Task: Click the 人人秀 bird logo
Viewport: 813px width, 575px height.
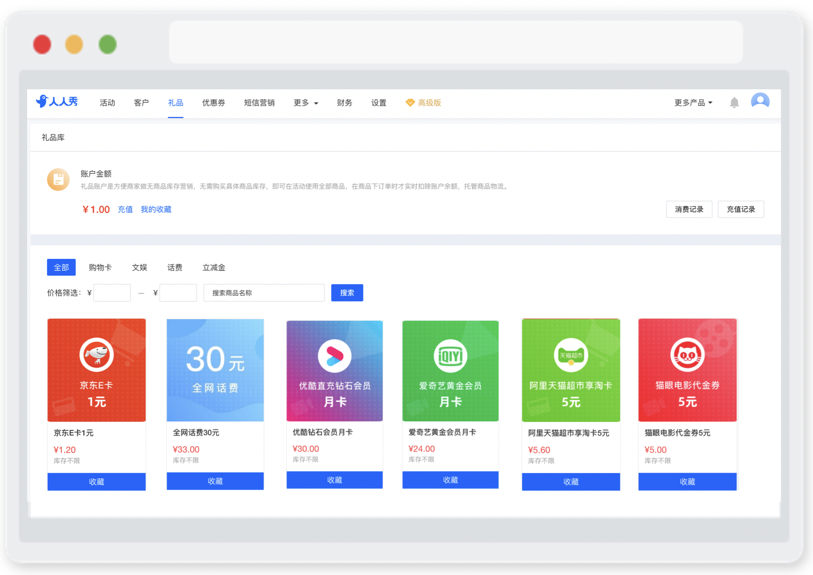Action: pyautogui.click(x=57, y=101)
